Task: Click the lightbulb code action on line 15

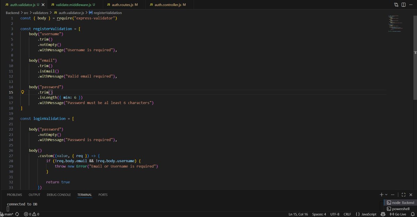Action: 23,92
